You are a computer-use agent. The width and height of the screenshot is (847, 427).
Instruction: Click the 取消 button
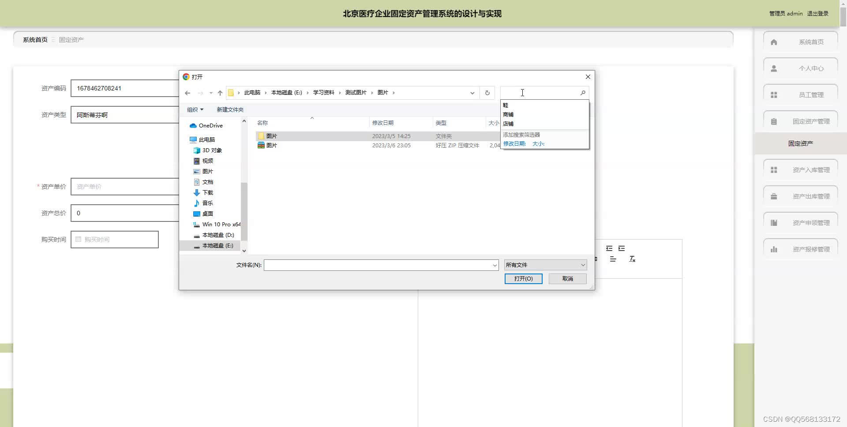pos(567,279)
